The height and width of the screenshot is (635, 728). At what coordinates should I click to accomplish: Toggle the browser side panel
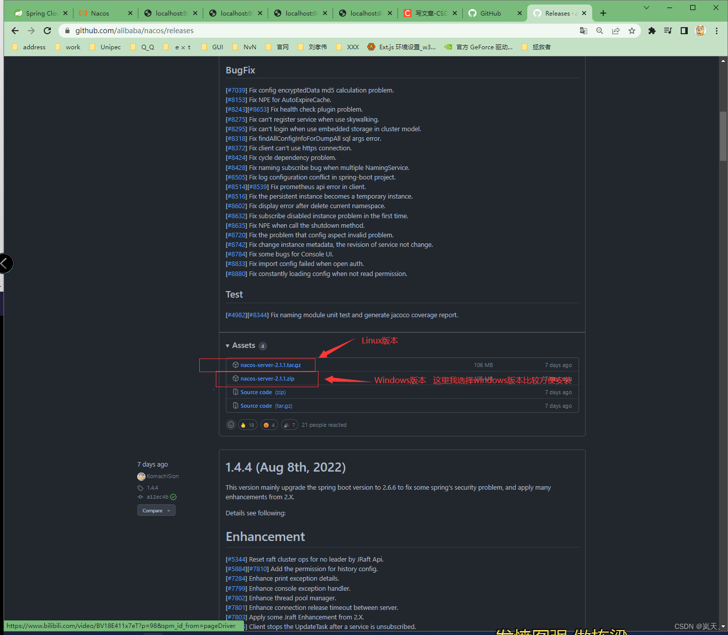pos(684,31)
